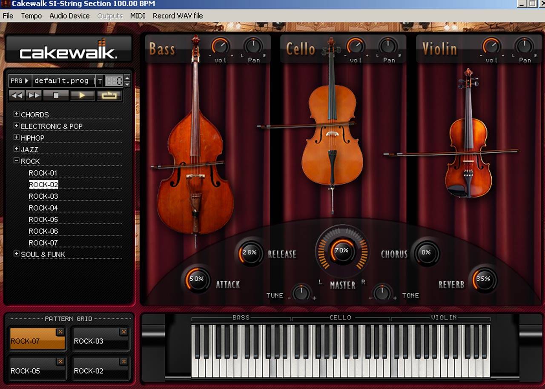Expand the JAZZ pattern folder
Screen dimensions: 545x389
16,149
